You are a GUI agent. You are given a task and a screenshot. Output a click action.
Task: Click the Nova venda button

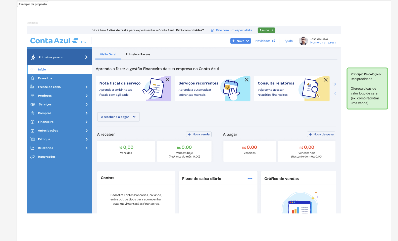click(199, 134)
